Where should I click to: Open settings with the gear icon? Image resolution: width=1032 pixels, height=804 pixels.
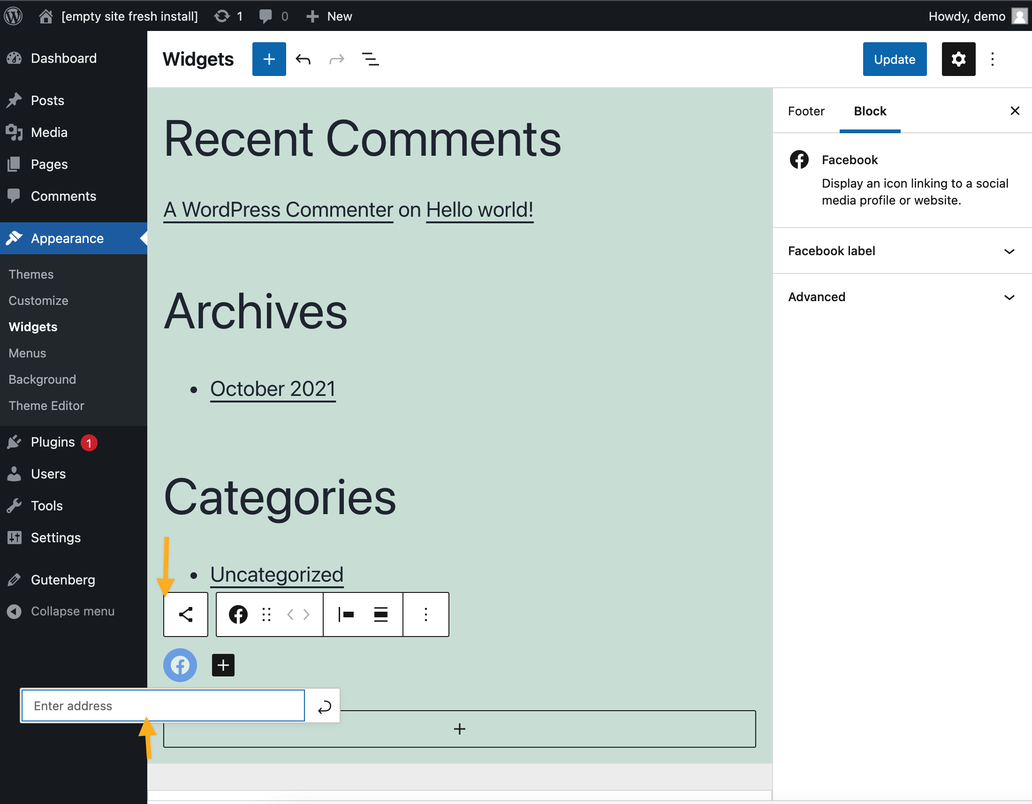click(958, 59)
